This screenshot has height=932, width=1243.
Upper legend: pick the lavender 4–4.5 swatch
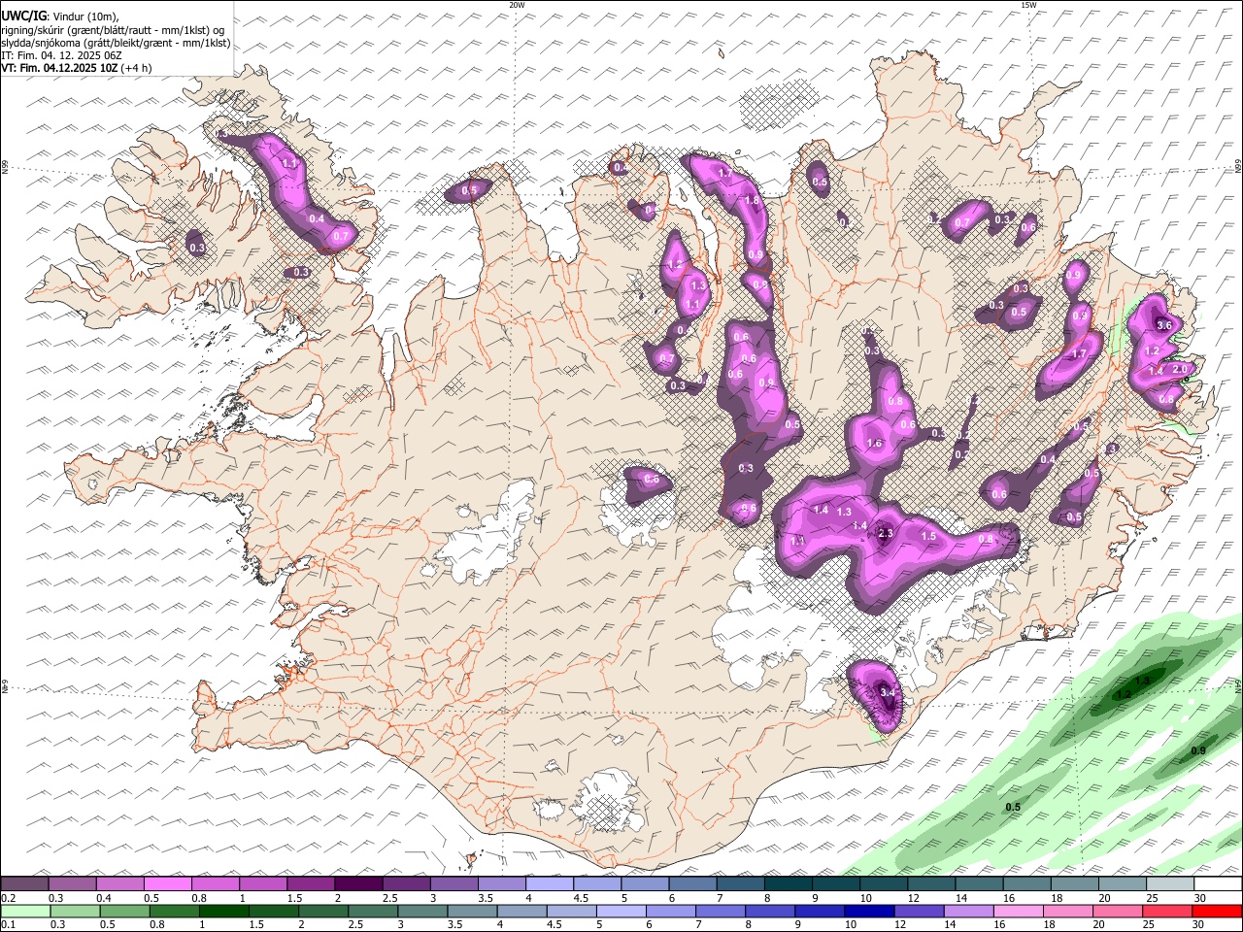pos(549,884)
